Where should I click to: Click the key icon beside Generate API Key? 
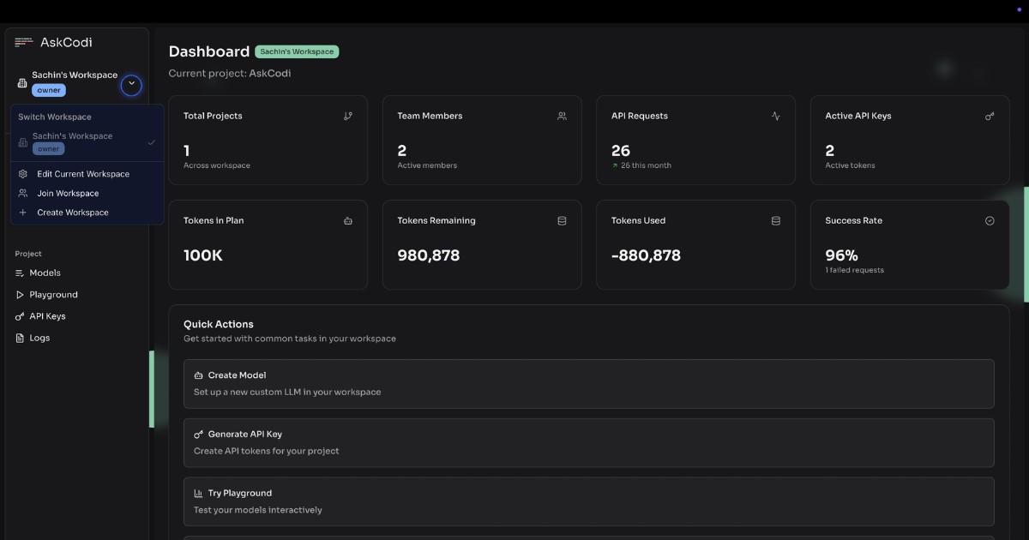coord(199,435)
